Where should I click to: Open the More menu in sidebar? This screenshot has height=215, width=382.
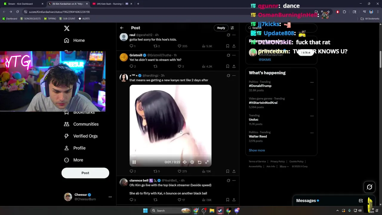(x=74, y=160)
